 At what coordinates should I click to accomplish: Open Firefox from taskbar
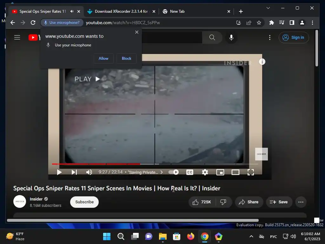pyautogui.click(x=191, y=236)
